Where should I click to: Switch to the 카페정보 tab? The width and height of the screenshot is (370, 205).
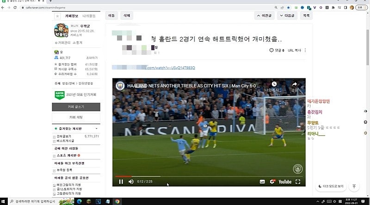pyautogui.click(x=72, y=16)
